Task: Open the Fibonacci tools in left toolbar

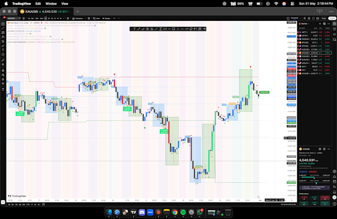Action: pyautogui.click(x=3, y=32)
